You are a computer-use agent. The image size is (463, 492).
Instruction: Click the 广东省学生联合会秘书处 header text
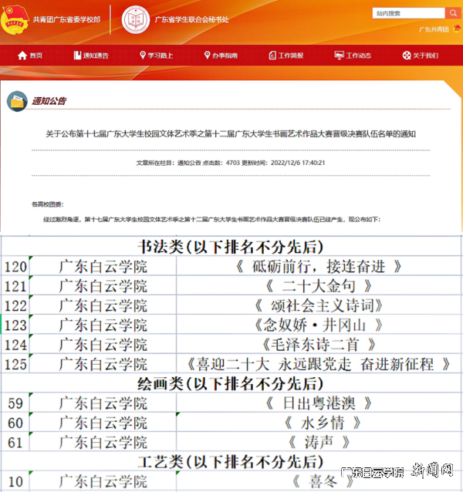(191, 19)
